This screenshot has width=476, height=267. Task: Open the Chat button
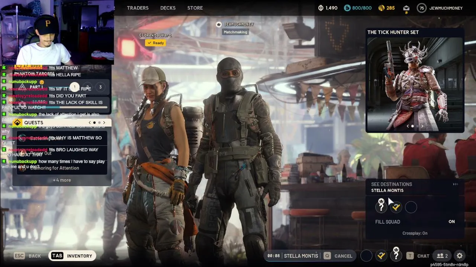(418, 256)
